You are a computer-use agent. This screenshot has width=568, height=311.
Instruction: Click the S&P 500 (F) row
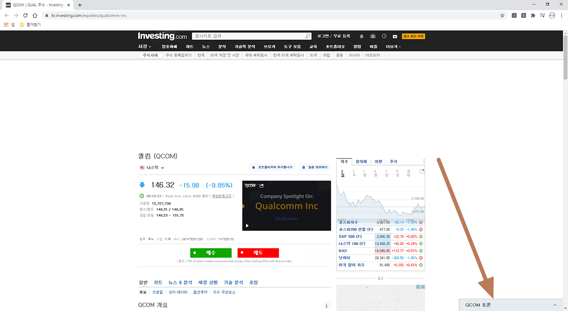381,237
